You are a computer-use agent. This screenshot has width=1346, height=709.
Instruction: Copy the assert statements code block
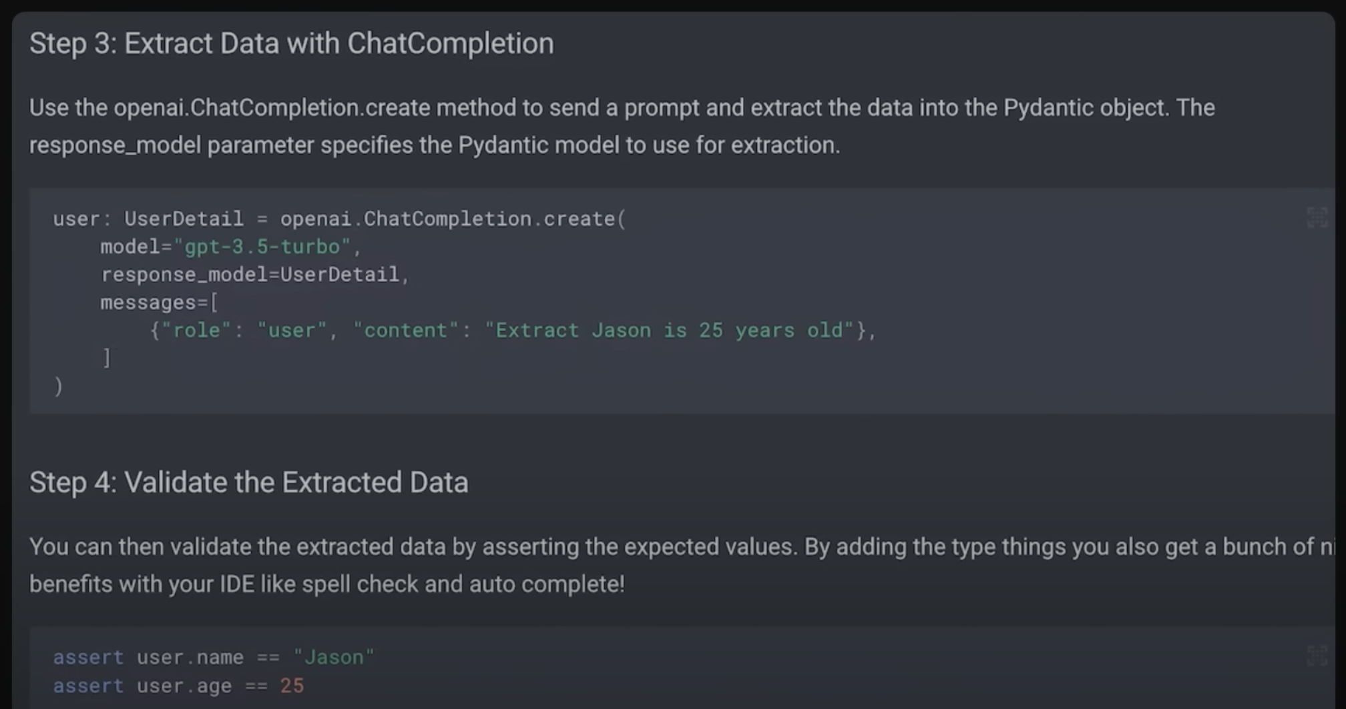1317,656
